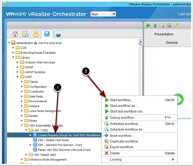Collapse the CHEF folder
This screenshot has width=193, height=166.
click(18, 77)
